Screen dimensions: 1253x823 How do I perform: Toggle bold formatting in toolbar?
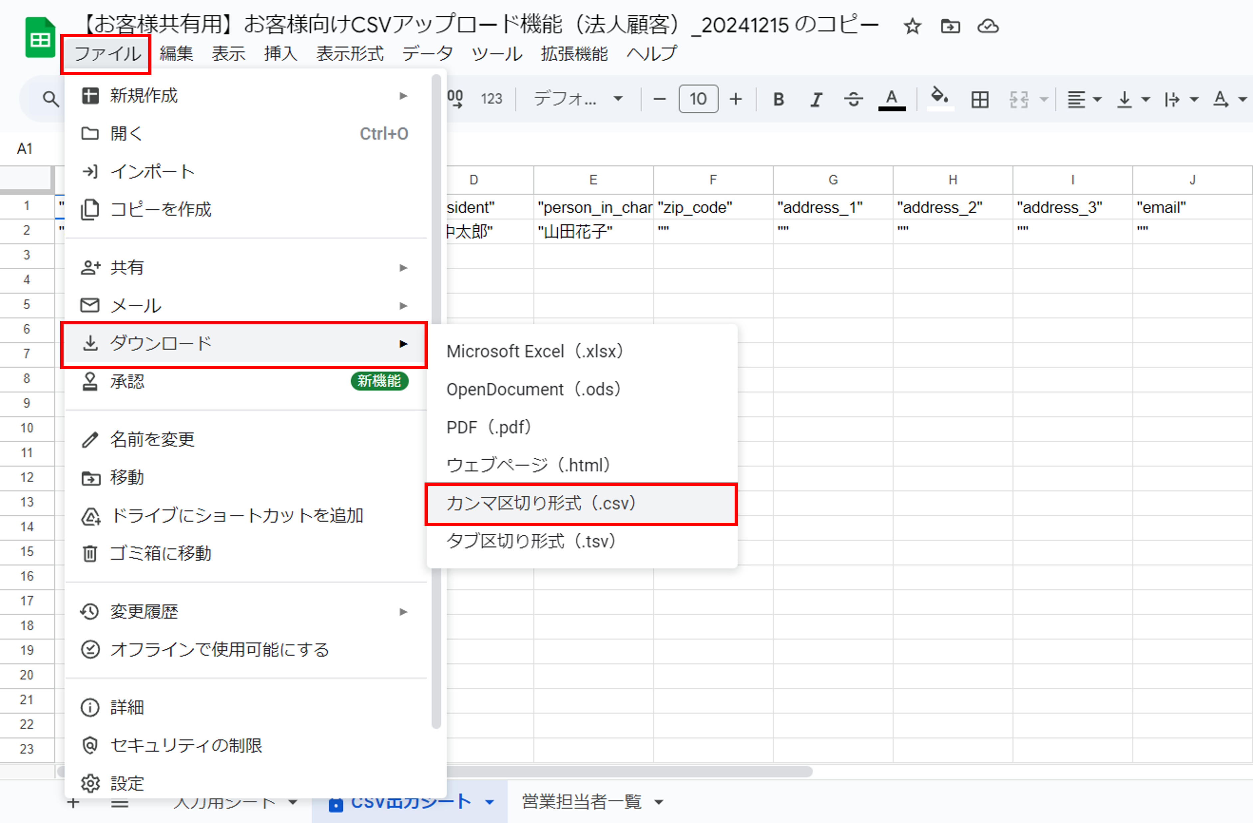778,99
